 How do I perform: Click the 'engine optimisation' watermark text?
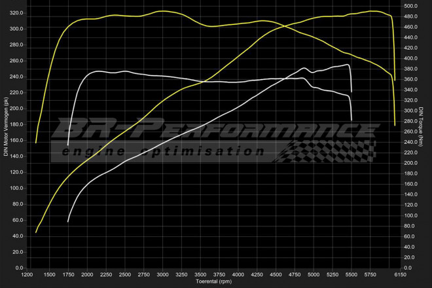(x=164, y=151)
